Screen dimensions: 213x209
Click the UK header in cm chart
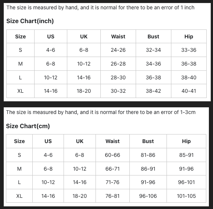pos(80,141)
